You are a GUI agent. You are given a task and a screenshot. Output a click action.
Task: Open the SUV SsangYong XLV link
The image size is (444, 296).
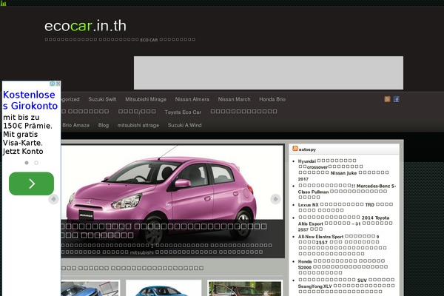pos(346,286)
